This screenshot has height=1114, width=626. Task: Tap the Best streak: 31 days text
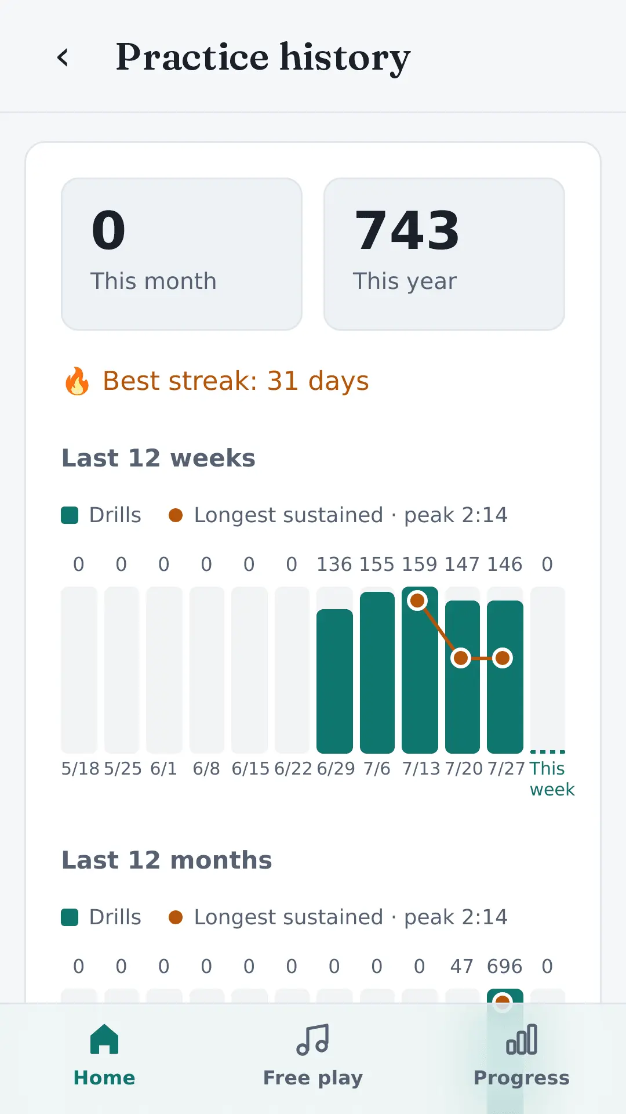tap(236, 381)
